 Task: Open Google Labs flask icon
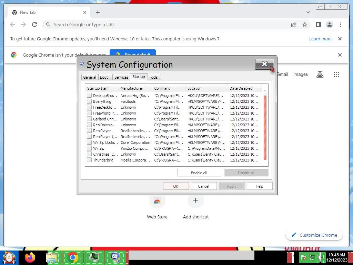point(320,75)
